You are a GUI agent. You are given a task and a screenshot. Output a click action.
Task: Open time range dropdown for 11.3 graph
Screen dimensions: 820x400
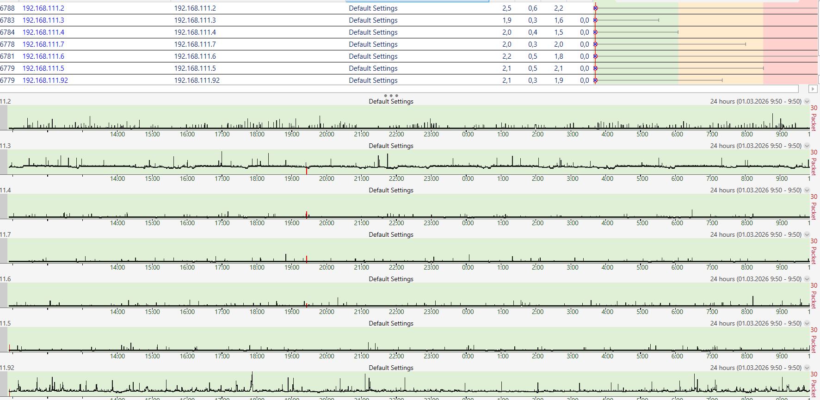coord(807,146)
